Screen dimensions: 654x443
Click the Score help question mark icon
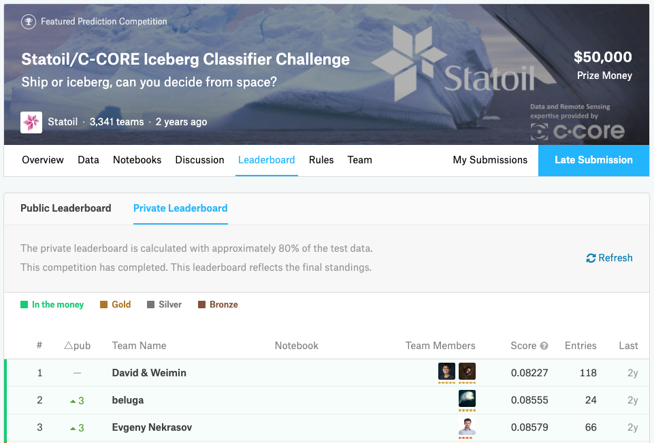coord(544,346)
